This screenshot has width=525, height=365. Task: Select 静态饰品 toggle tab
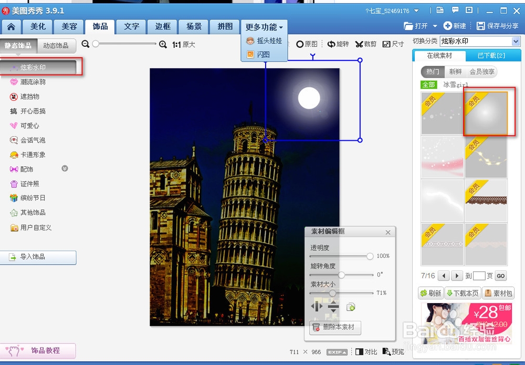[x=18, y=46]
